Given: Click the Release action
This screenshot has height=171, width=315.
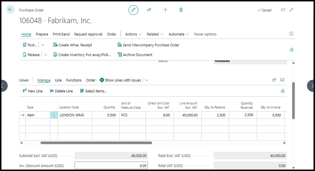Looking at the screenshot, I should pos(31,54).
